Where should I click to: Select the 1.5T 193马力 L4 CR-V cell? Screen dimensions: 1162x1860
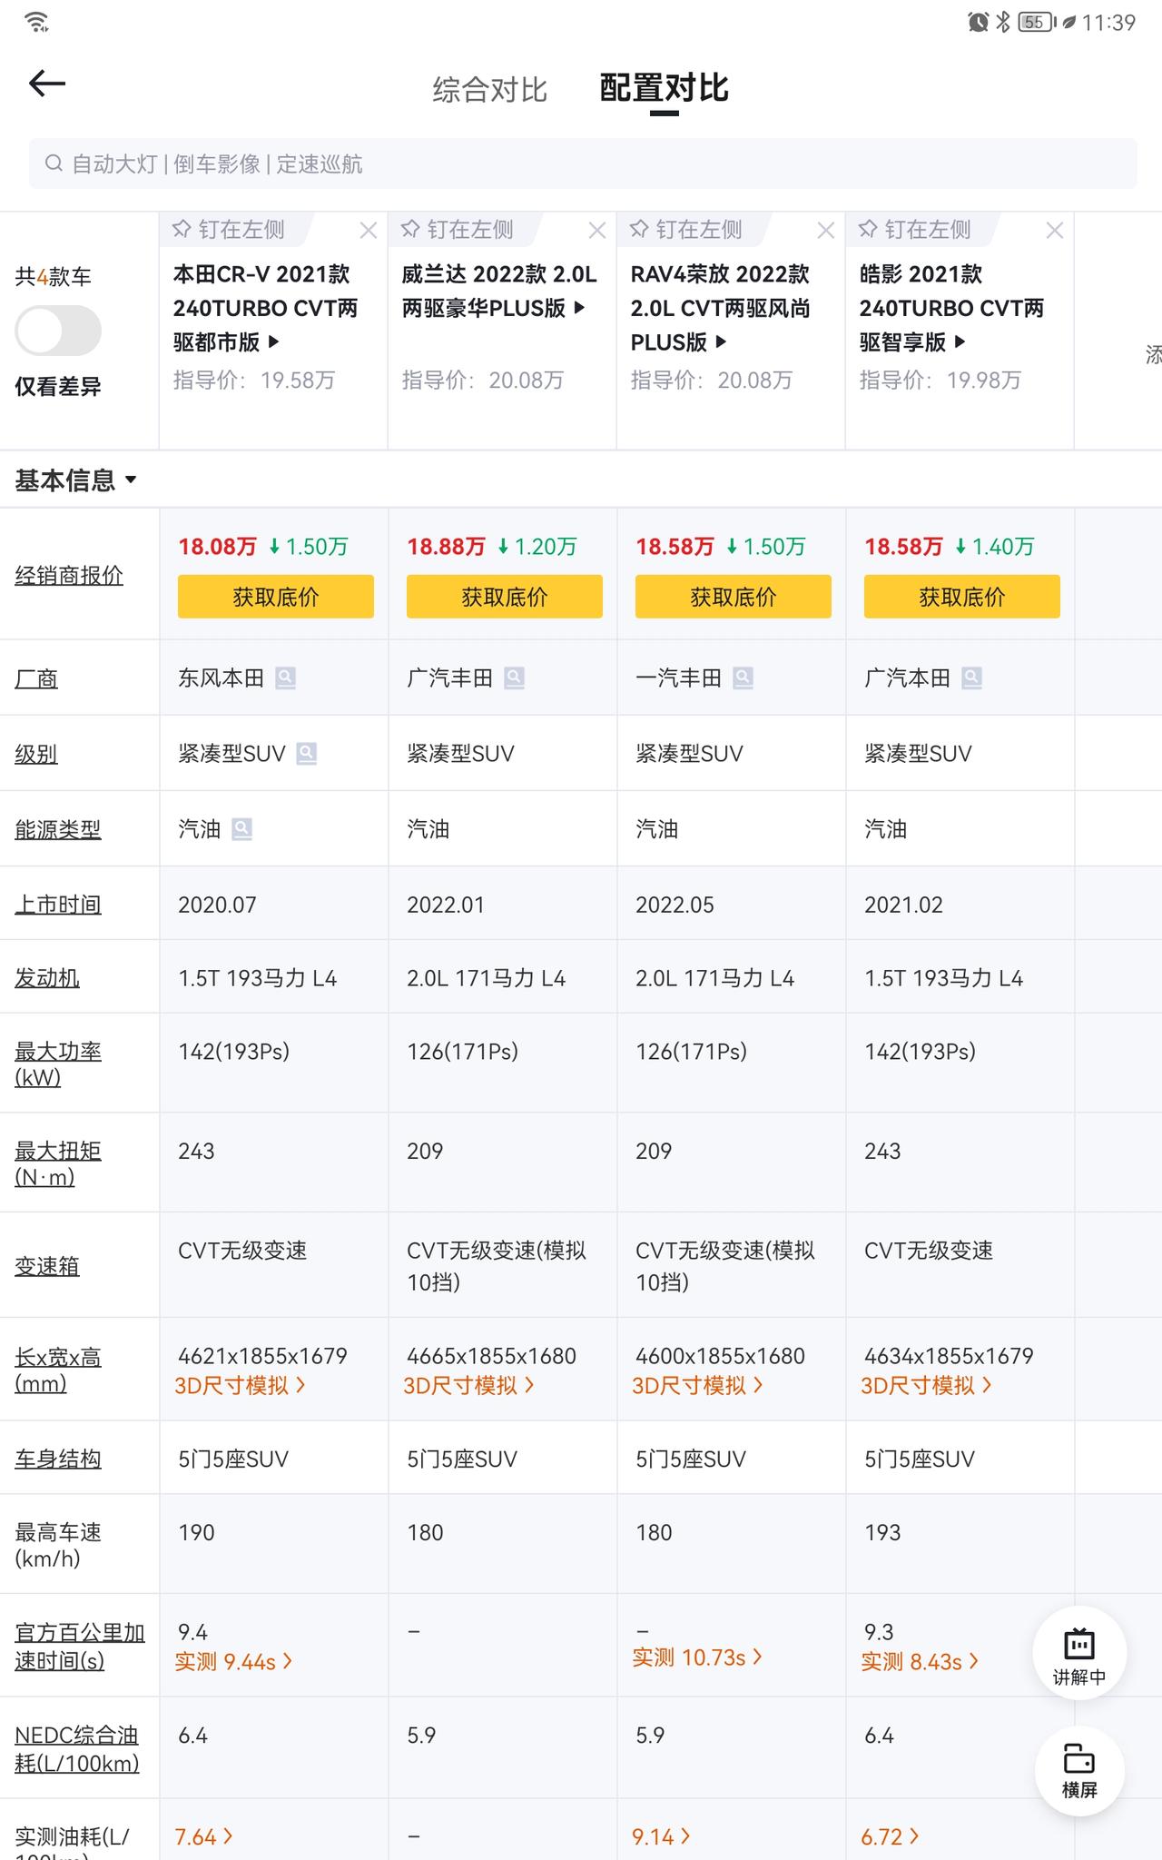click(274, 977)
